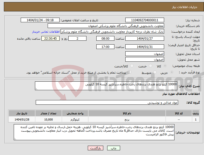The image size is (204, 155).
Task: Click the 10,000 quantity cell
Action: click(x=48, y=119)
